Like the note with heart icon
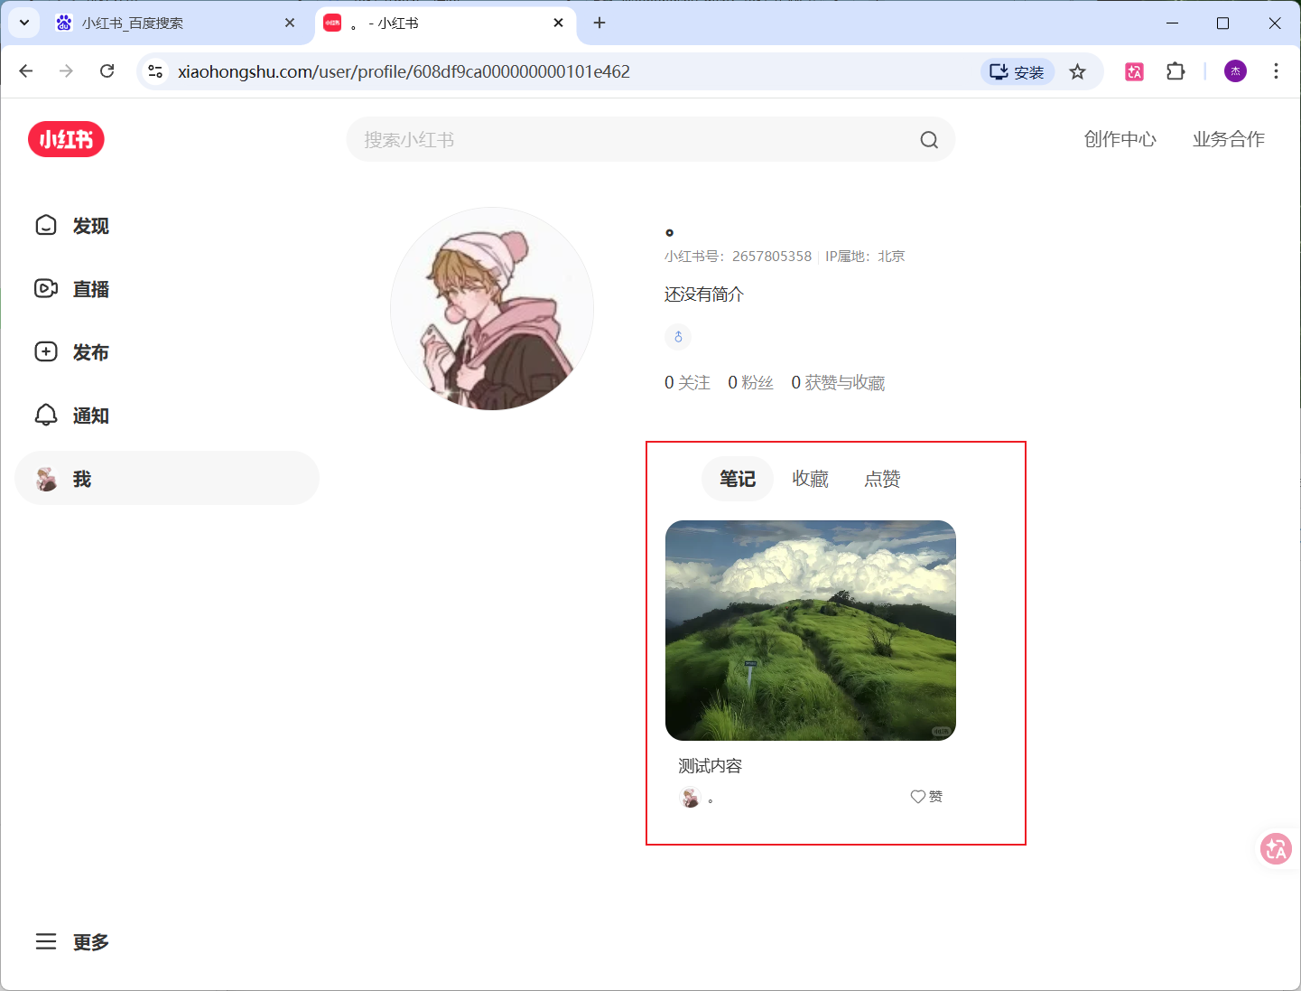Screen dimensions: 1301x991 918,797
